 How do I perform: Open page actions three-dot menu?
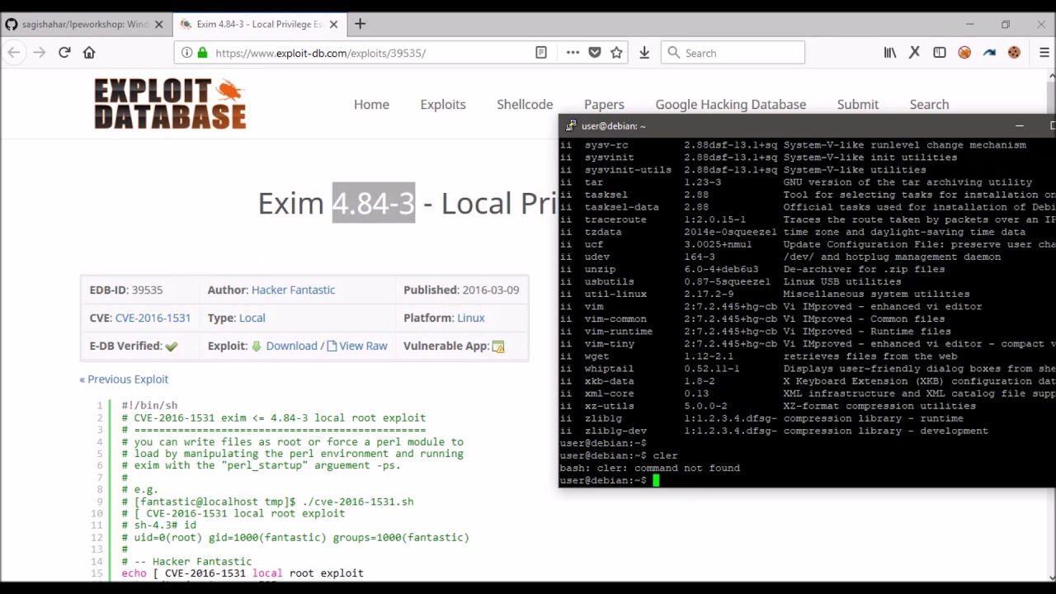[573, 53]
